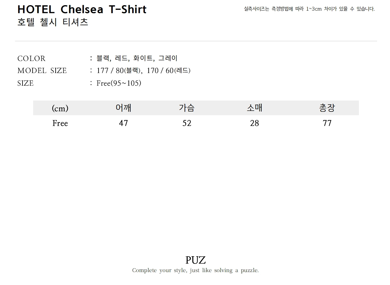
Task: Click the HOTEL Chelsea T-Shirt title
Action: coord(82,9)
